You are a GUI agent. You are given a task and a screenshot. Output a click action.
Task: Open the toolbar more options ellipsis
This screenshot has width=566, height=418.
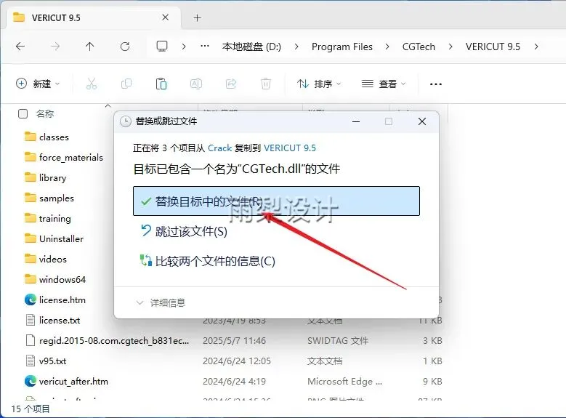click(x=436, y=84)
